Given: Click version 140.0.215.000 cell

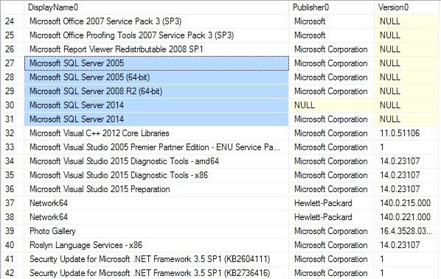Looking at the screenshot, I should 406,203.
